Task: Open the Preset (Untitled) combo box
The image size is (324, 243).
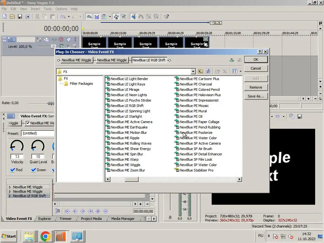Action: [x=38, y=133]
